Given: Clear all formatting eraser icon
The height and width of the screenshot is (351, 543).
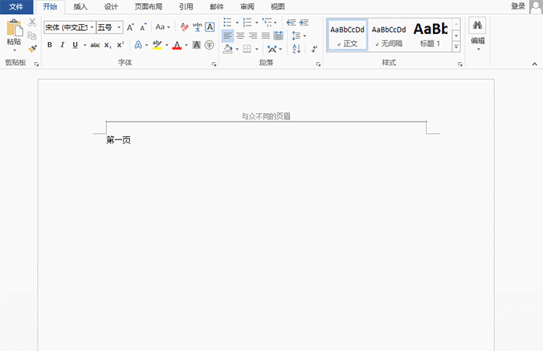Looking at the screenshot, I should (x=185, y=27).
